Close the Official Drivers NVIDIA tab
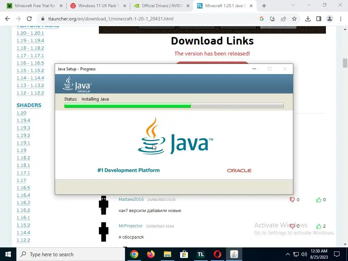This screenshot has width=348, height=261. click(x=188, y=6)
